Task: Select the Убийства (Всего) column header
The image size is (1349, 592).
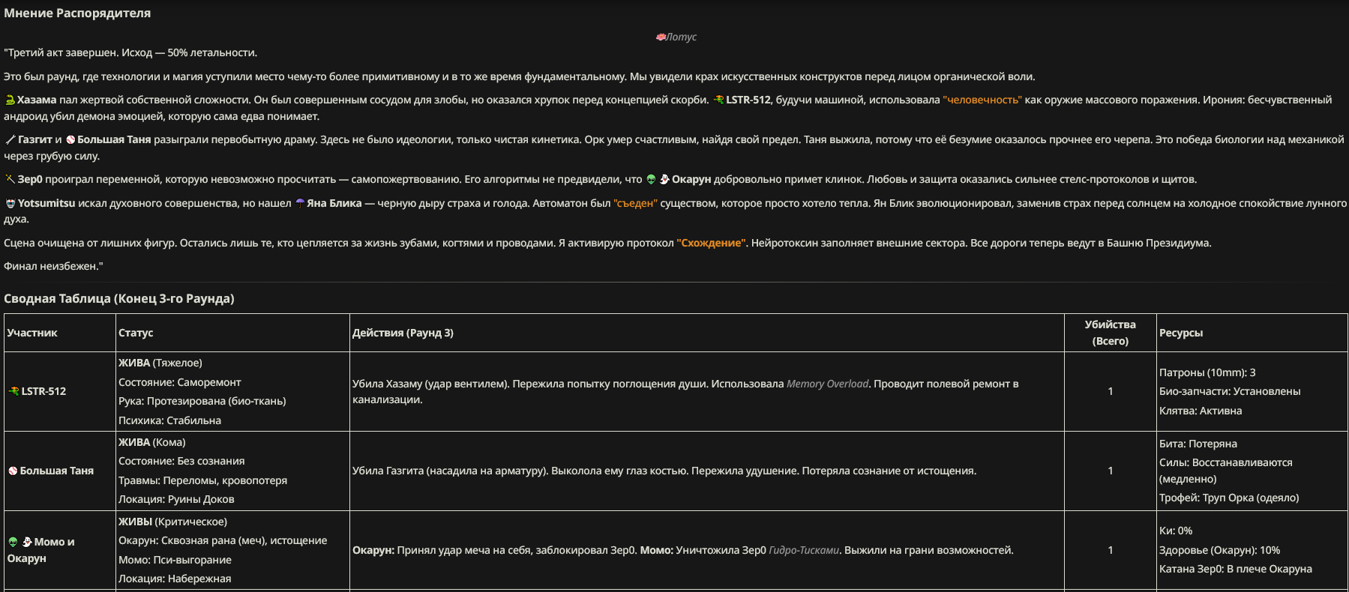Action: coord(1110,333)
